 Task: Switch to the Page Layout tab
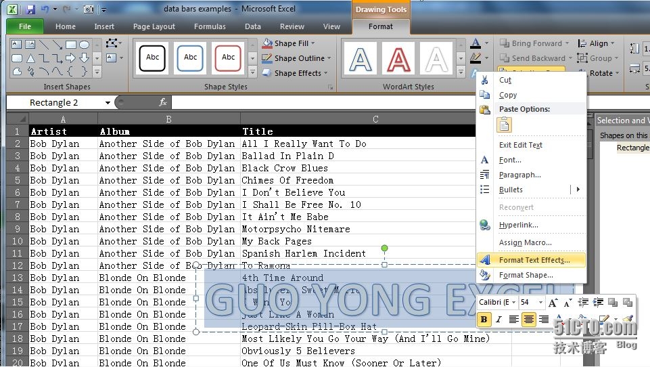pyautogui.click(x=154, y=26)
